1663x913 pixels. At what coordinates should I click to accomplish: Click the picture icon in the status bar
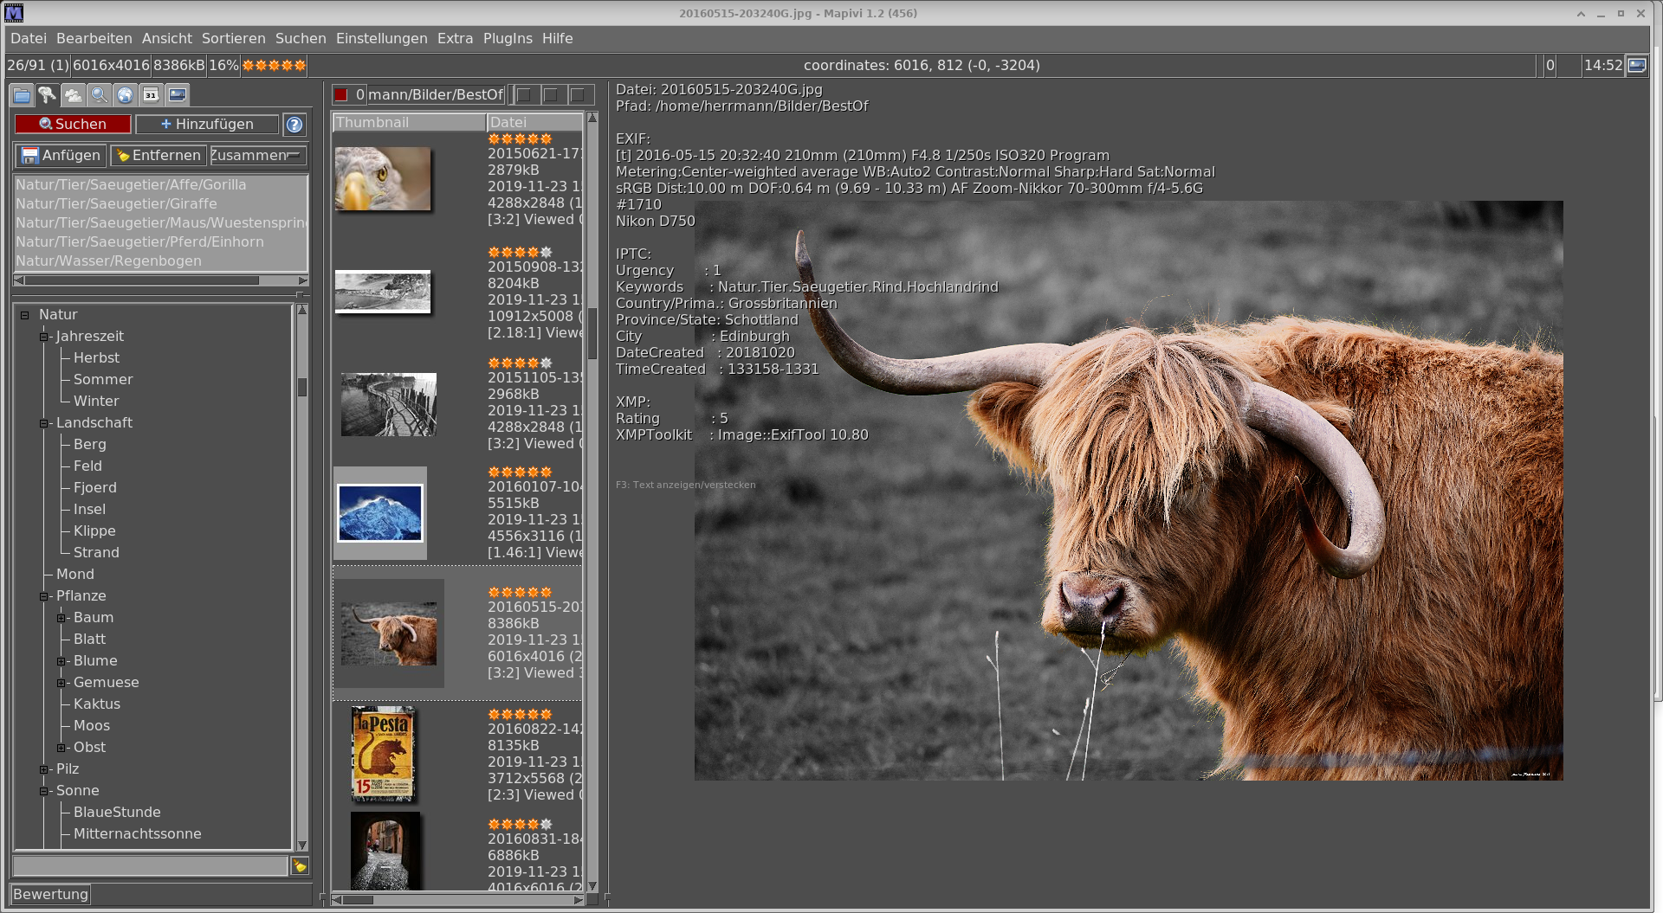click(1637, 66)
